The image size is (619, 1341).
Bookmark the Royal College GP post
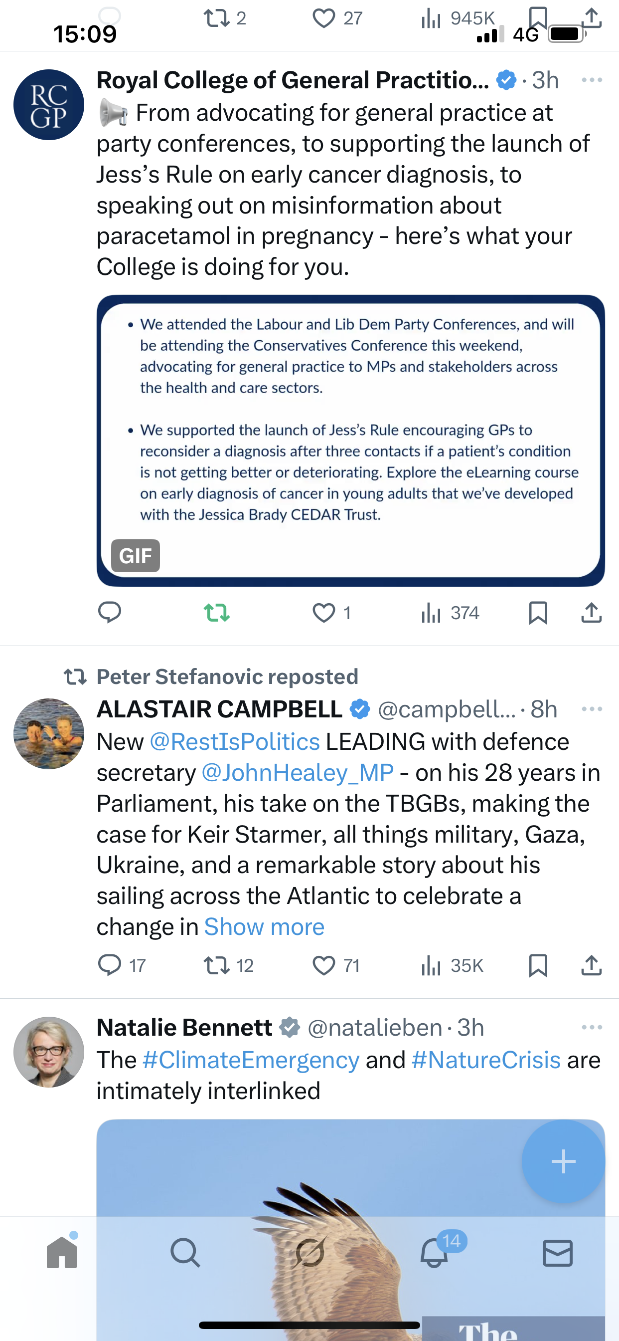(538, 613)
